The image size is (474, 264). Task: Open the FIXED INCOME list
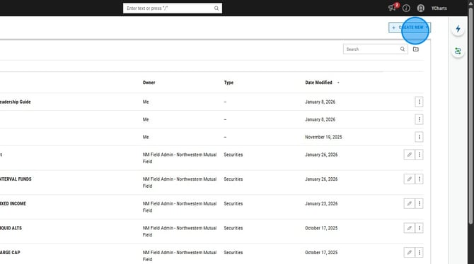point(13,203)
